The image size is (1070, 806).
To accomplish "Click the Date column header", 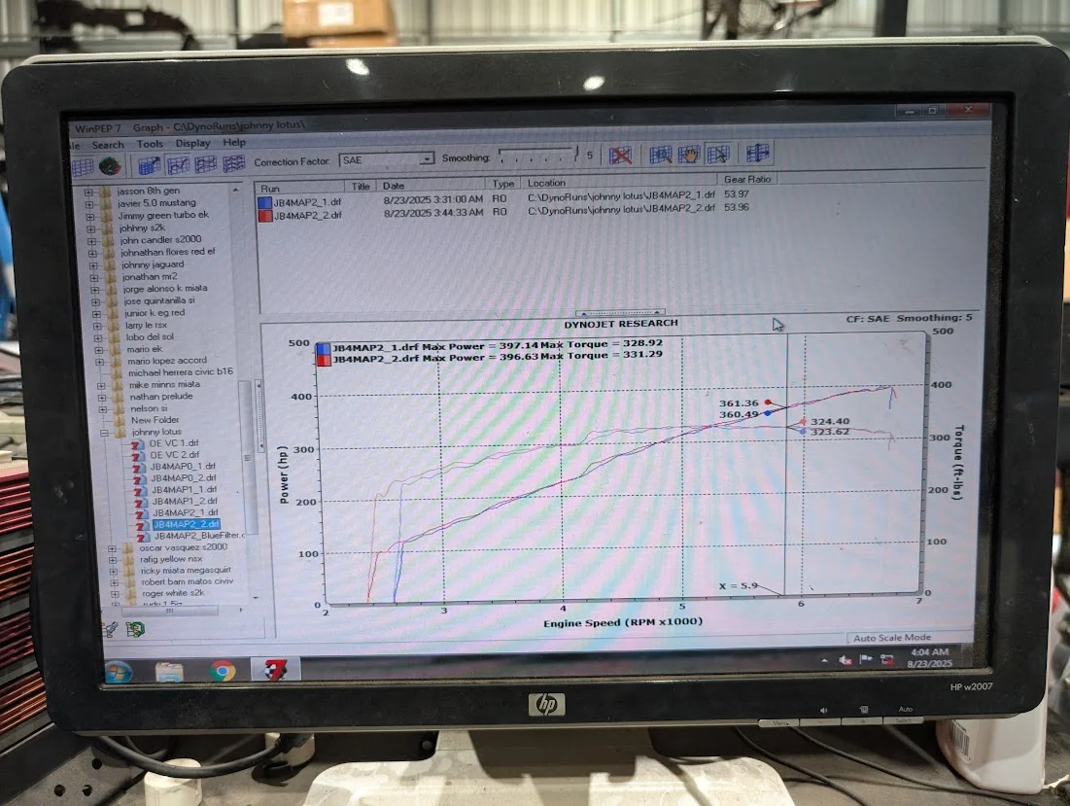I will click(394, 185).
